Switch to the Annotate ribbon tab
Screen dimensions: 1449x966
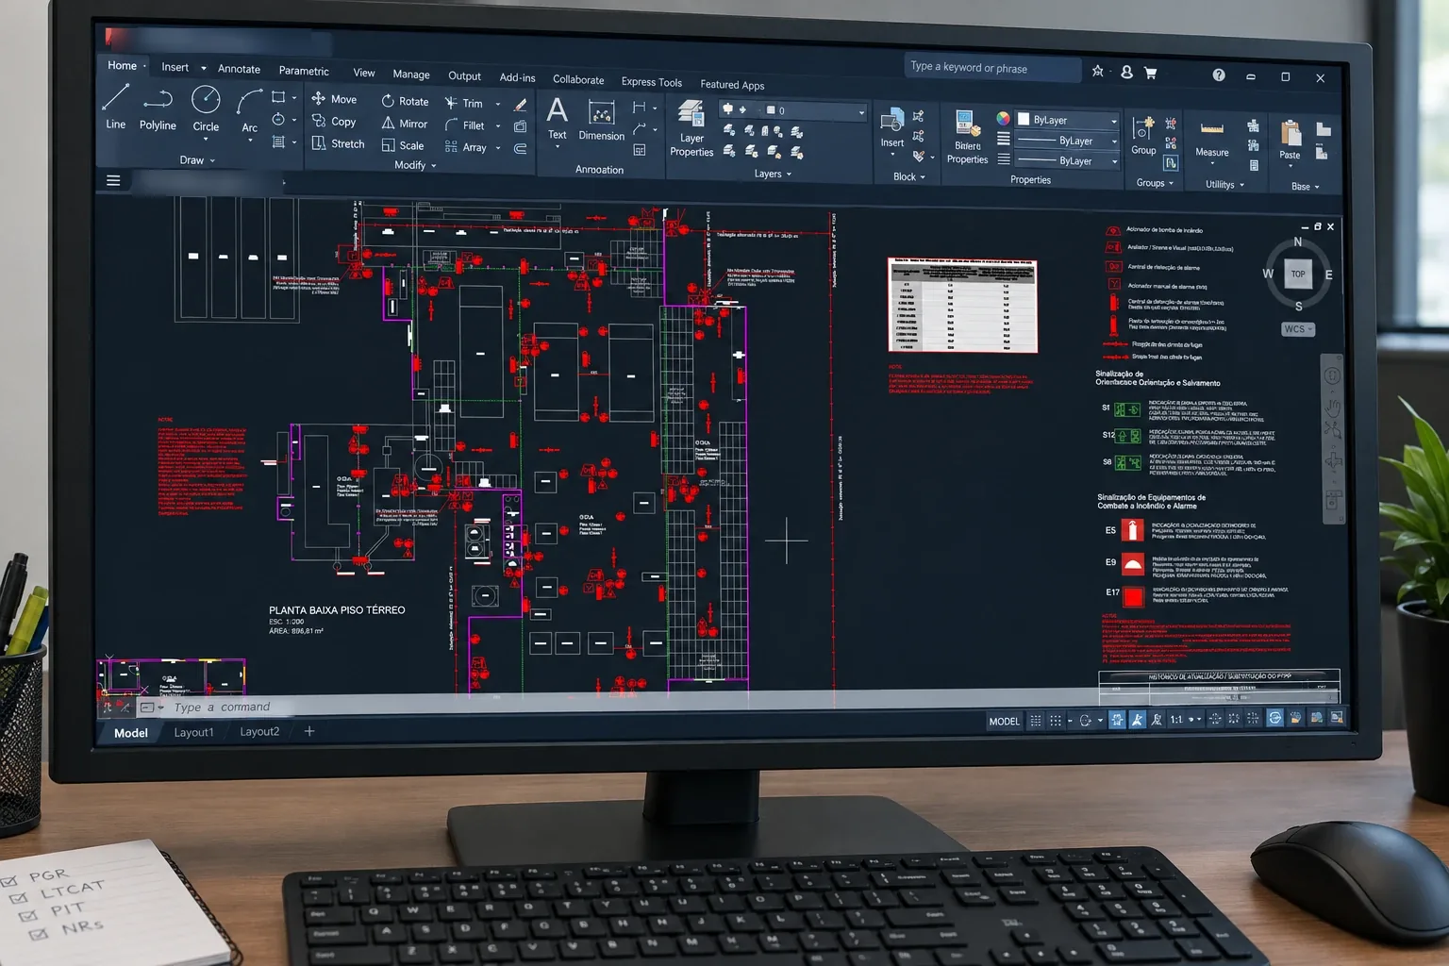(239, 69)
